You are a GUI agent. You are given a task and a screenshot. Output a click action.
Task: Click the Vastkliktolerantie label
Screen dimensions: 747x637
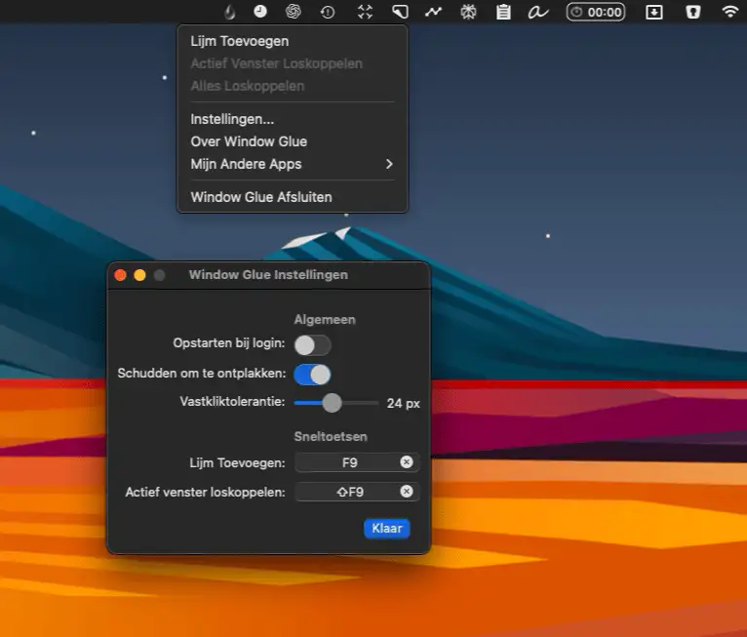click(x=232, y=402)
